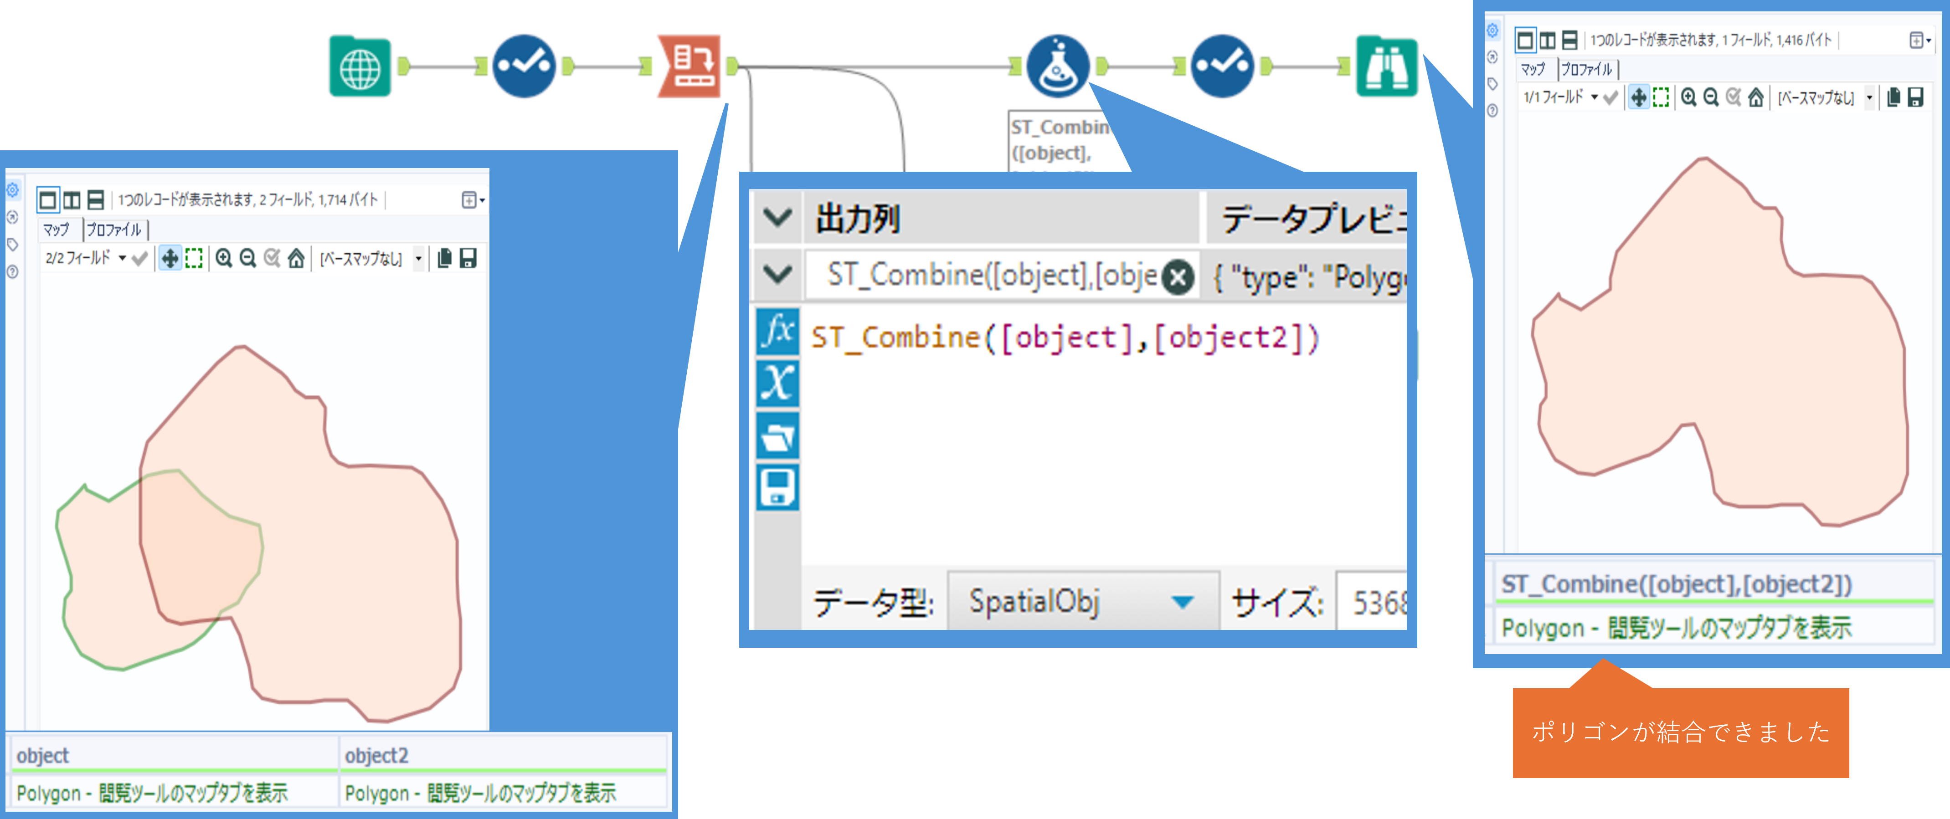The width and height of the screenshot is (1950, 819).
Task: Click the fx functions icon
Action: click(x=777, y=332)
